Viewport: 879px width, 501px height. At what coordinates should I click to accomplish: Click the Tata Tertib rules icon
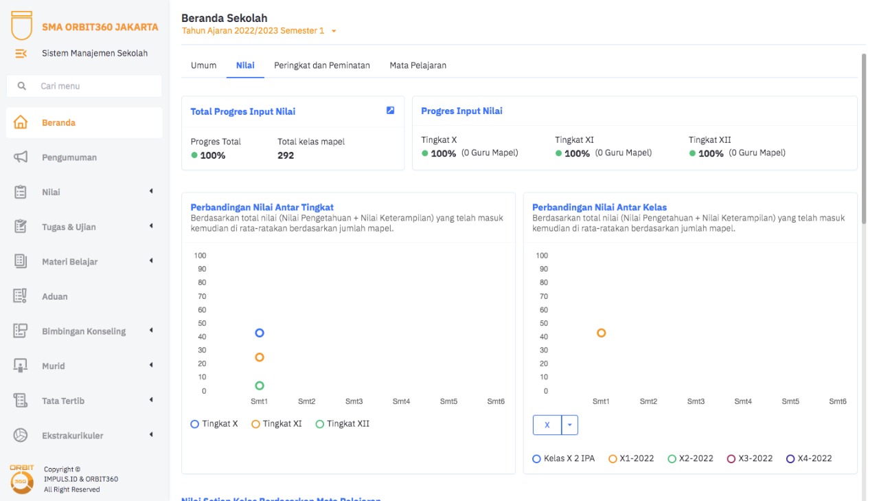[x=21, y=401]
